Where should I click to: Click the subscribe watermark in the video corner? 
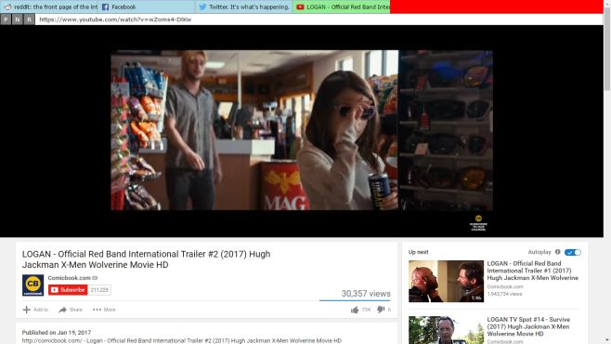click(x=478, y=223)
